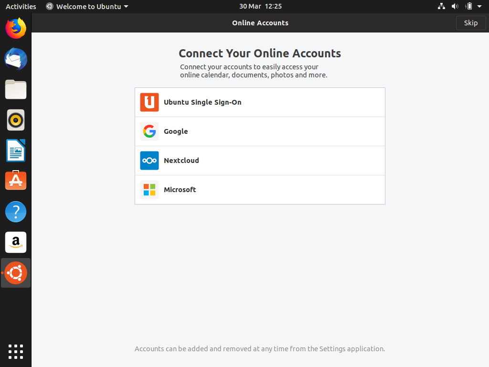Expand system menu dropdown arrow
Image resolution: width=489 pixels, height=367 pixels.
[479, 7]
